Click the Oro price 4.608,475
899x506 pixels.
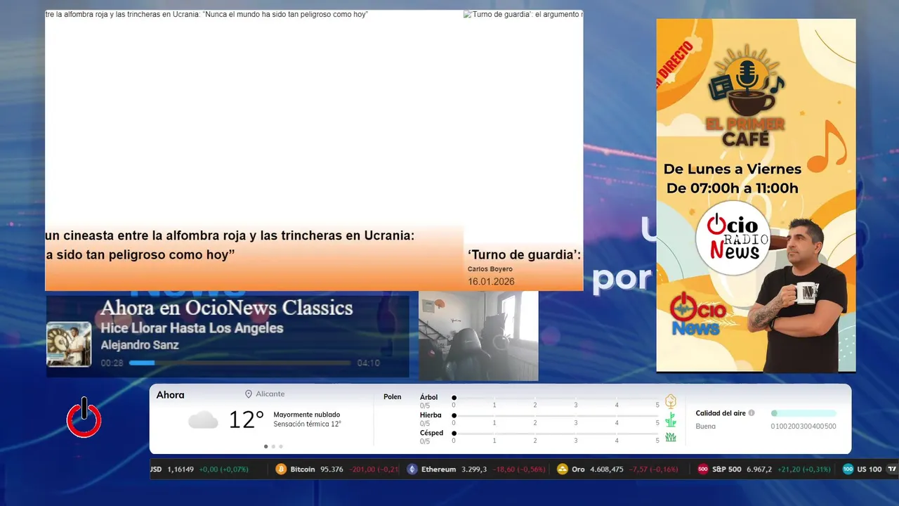point(607,469)
